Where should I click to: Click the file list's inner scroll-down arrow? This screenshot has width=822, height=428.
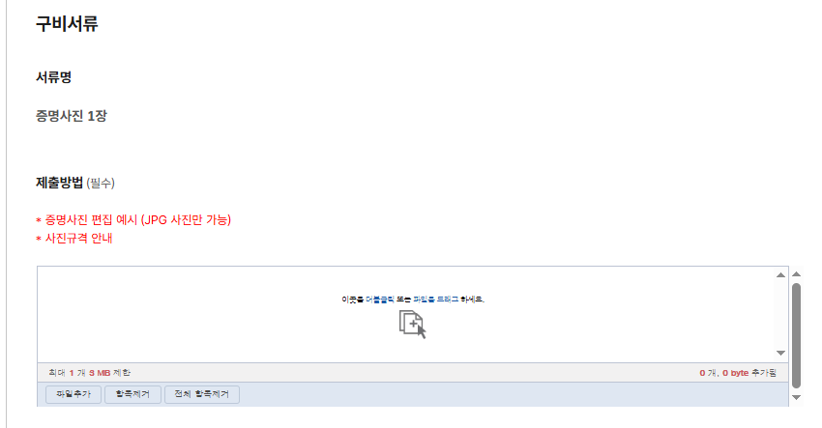(780, 353)
